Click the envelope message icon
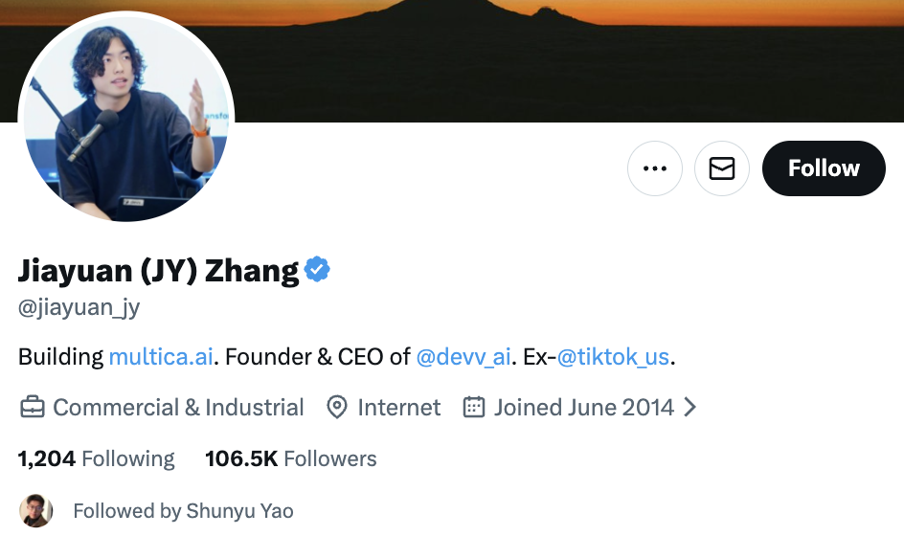 pos(721,168)
